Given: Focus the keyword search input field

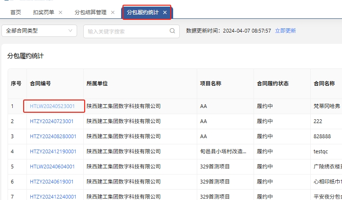Looking at the screenshot, I should pos(127,31).
